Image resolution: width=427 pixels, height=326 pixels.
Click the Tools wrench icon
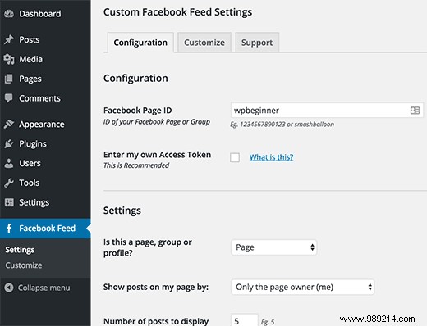click(9, 183)
